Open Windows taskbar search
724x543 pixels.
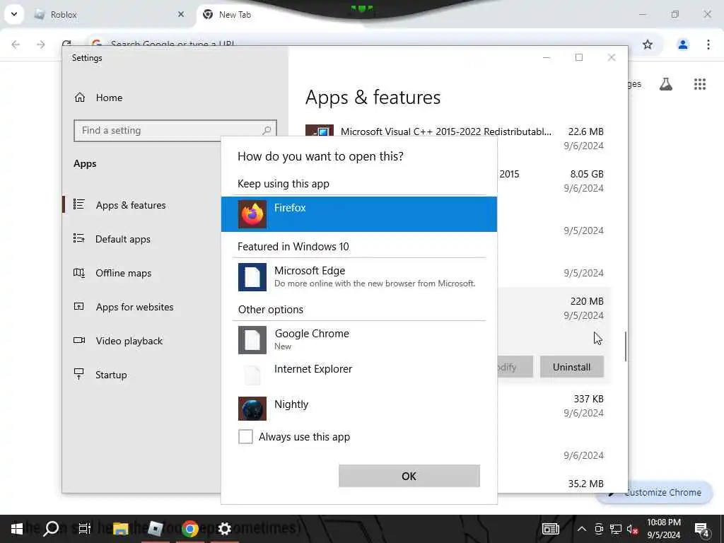[51, 529]
